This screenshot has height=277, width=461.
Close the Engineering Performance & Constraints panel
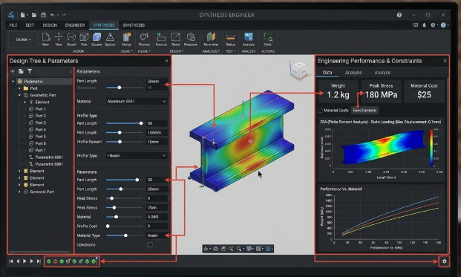coord(445,61)
